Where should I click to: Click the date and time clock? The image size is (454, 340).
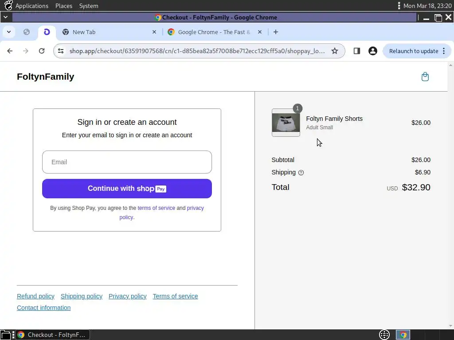427,6
